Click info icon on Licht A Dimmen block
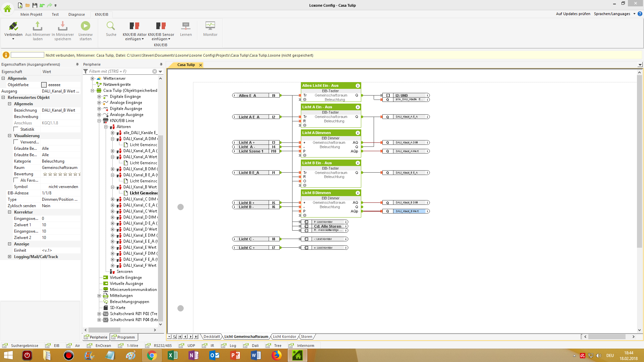Screen dimensions: 644x362 [358, 133]
